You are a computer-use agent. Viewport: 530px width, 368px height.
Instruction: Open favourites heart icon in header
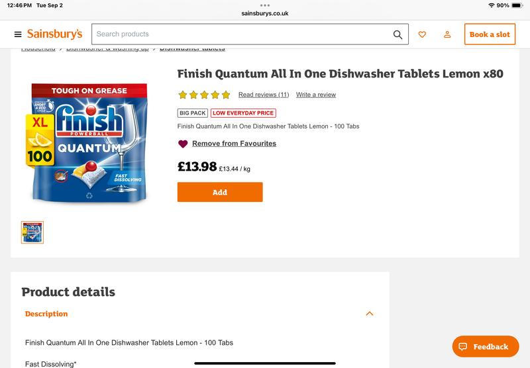422,34
